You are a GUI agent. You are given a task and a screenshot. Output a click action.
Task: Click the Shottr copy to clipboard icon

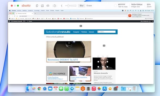coord(37,6)
